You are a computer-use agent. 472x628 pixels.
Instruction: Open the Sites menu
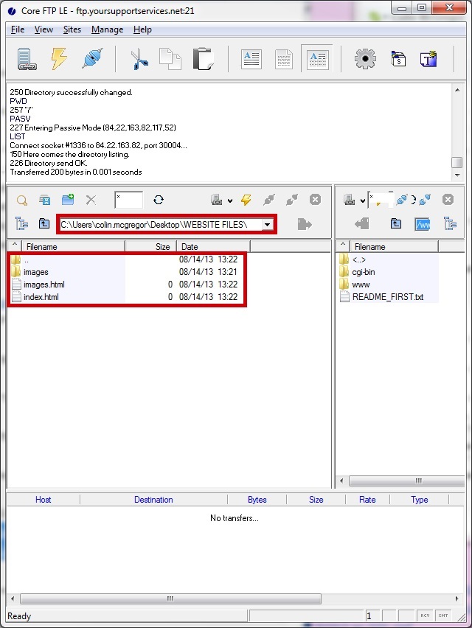72,29
